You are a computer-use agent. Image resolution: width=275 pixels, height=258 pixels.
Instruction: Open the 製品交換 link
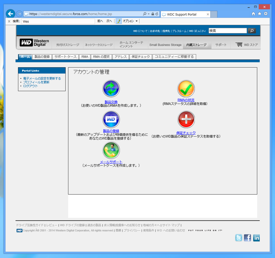pyautogui.click(x=111, y=102)
